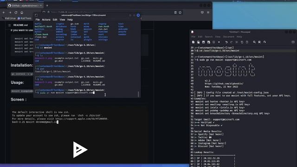
Task: Open the terminal File menu
Action: point(38,19)
